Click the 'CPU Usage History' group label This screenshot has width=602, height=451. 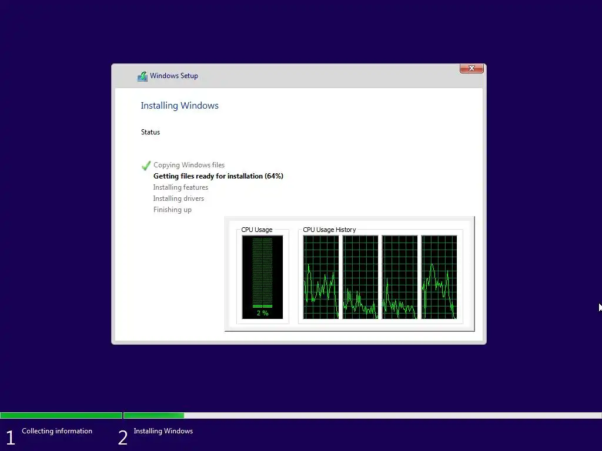[329, 230]
